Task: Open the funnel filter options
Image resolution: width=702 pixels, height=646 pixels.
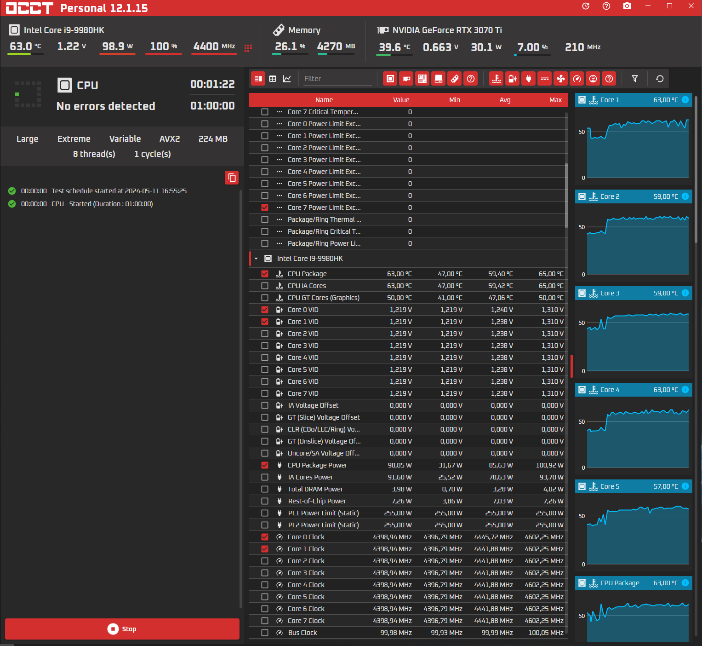Action: coord(635,79)
